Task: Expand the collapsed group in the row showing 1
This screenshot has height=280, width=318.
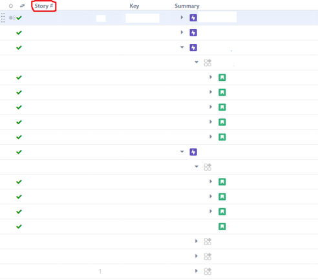Action: (196, 271)
